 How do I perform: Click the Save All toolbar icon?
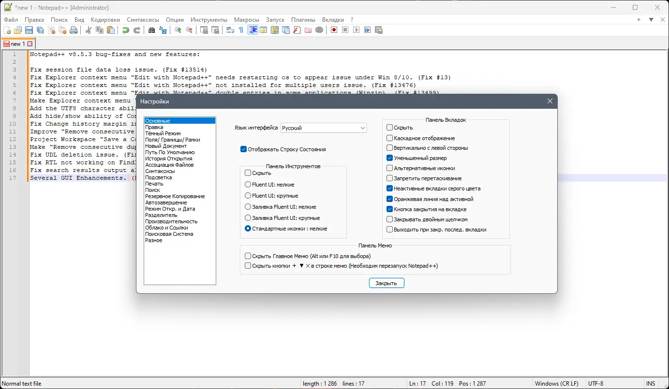click(x=40, y=30)
